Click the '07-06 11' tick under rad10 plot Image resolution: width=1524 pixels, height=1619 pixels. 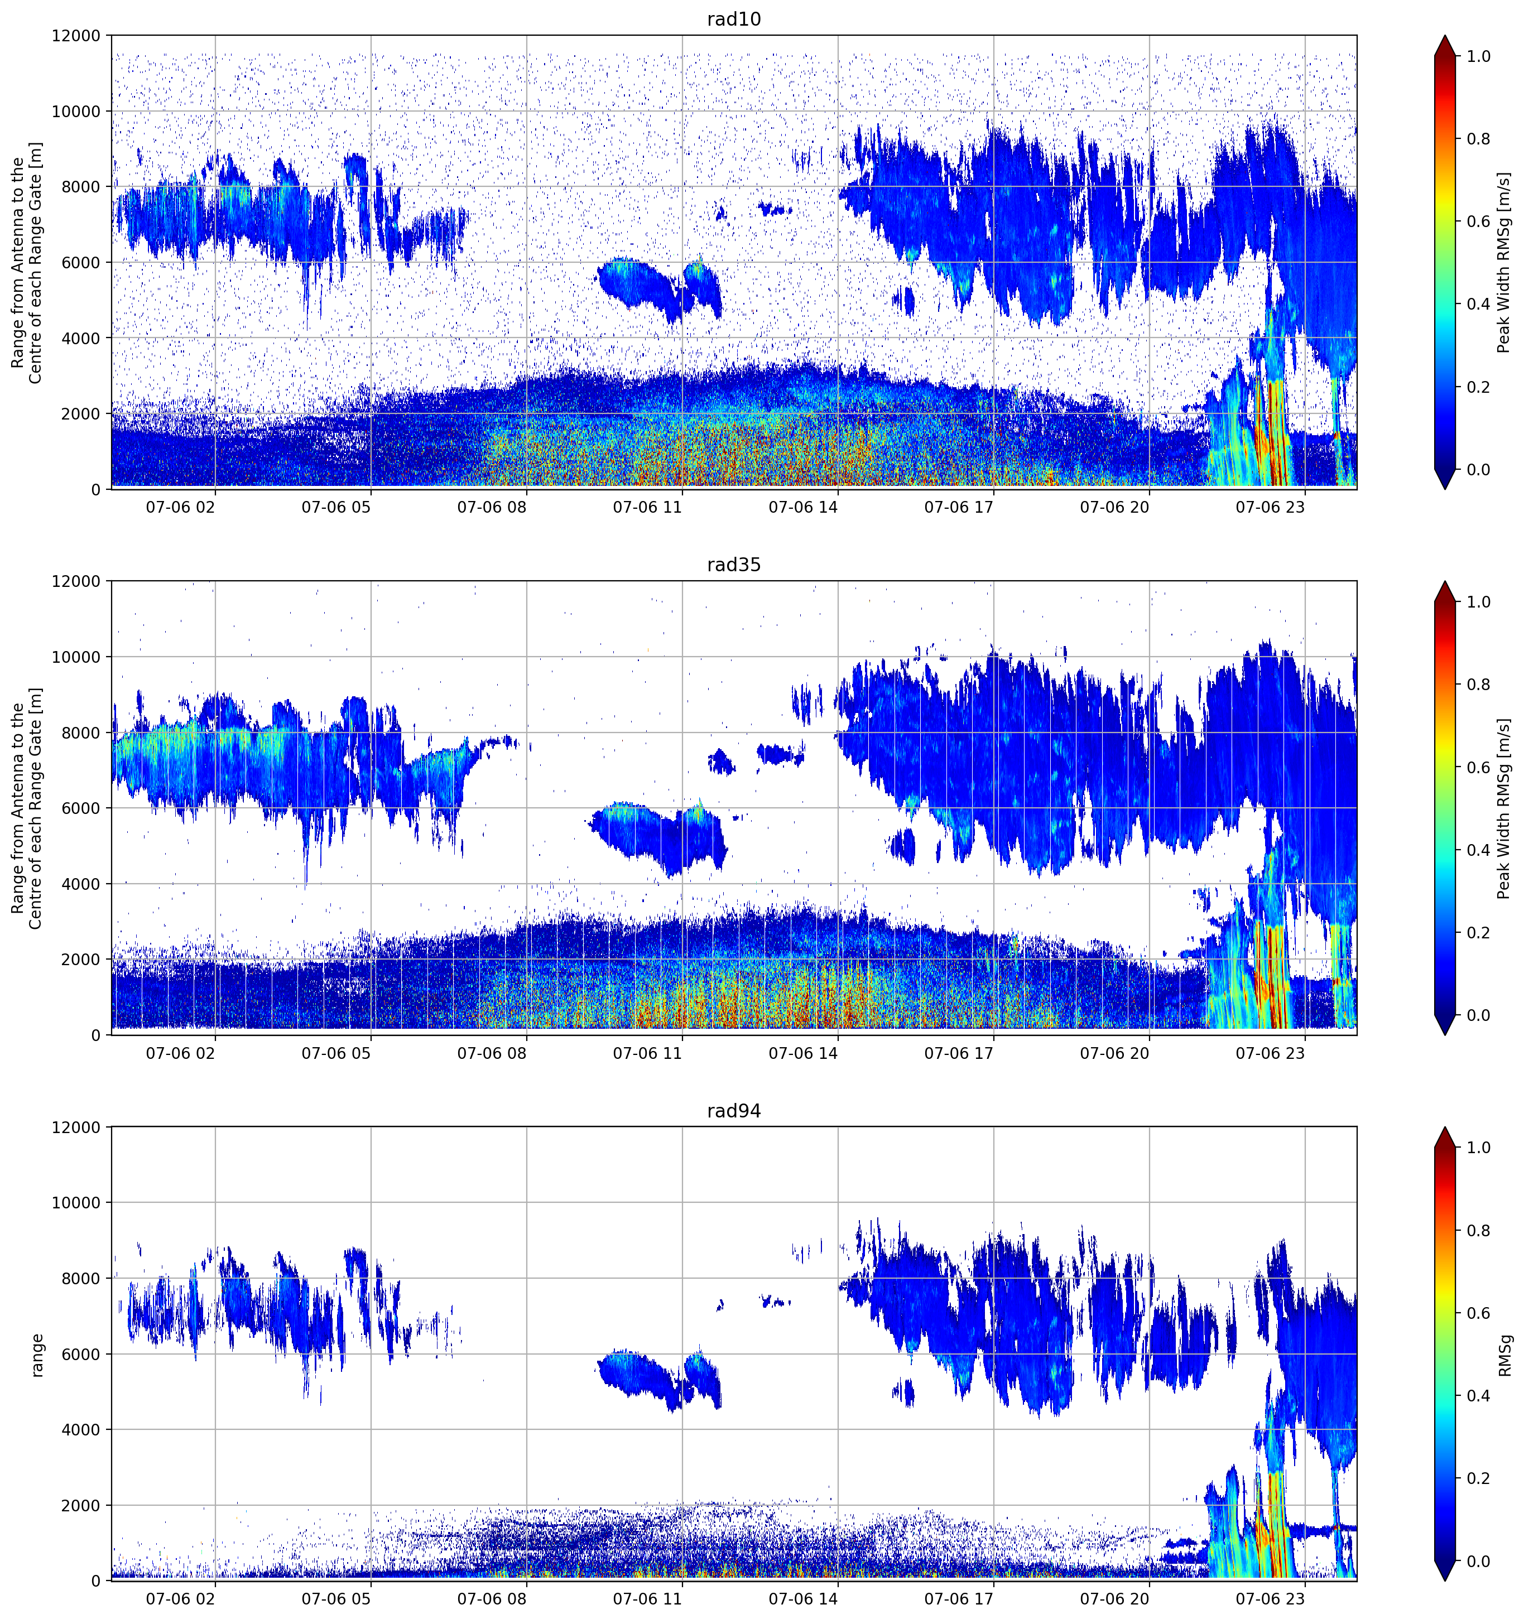647,507
